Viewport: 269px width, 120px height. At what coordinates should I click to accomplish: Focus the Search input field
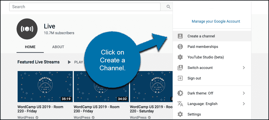coord(85,7)
